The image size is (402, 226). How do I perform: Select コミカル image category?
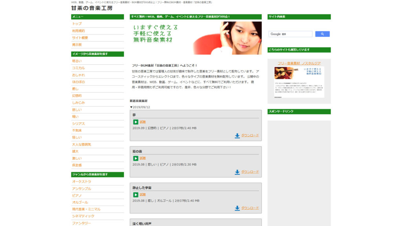pos(78,68)
